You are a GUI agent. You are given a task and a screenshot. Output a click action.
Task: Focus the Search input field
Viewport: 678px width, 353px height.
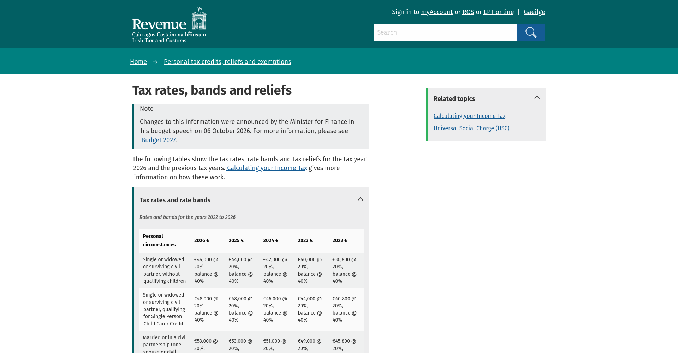coord(445,32)
